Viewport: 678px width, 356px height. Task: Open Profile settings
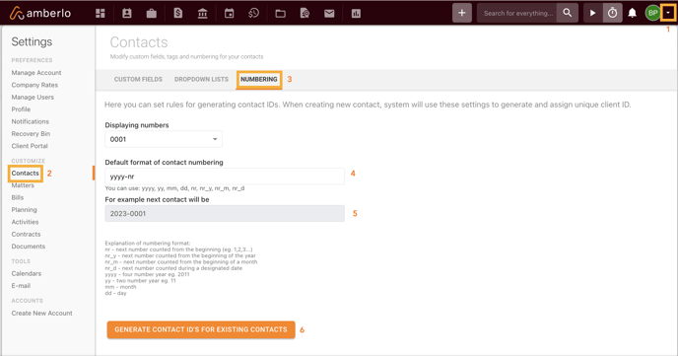tap(21, 109)
